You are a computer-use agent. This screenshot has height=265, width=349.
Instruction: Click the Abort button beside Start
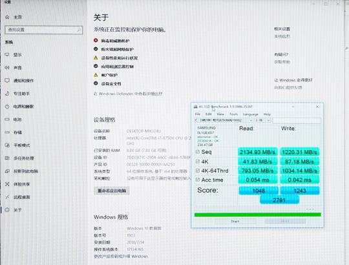click(285, 221)
